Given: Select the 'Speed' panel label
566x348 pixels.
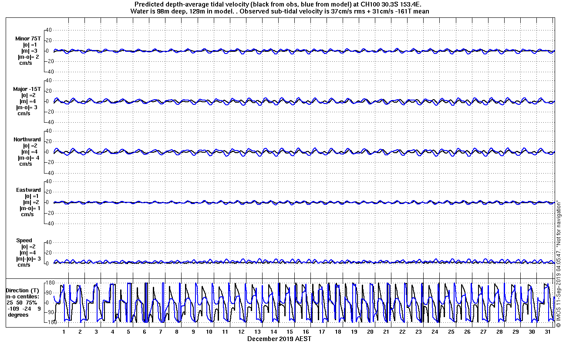Looking at the screenshot, I should (x=24, y=241).
